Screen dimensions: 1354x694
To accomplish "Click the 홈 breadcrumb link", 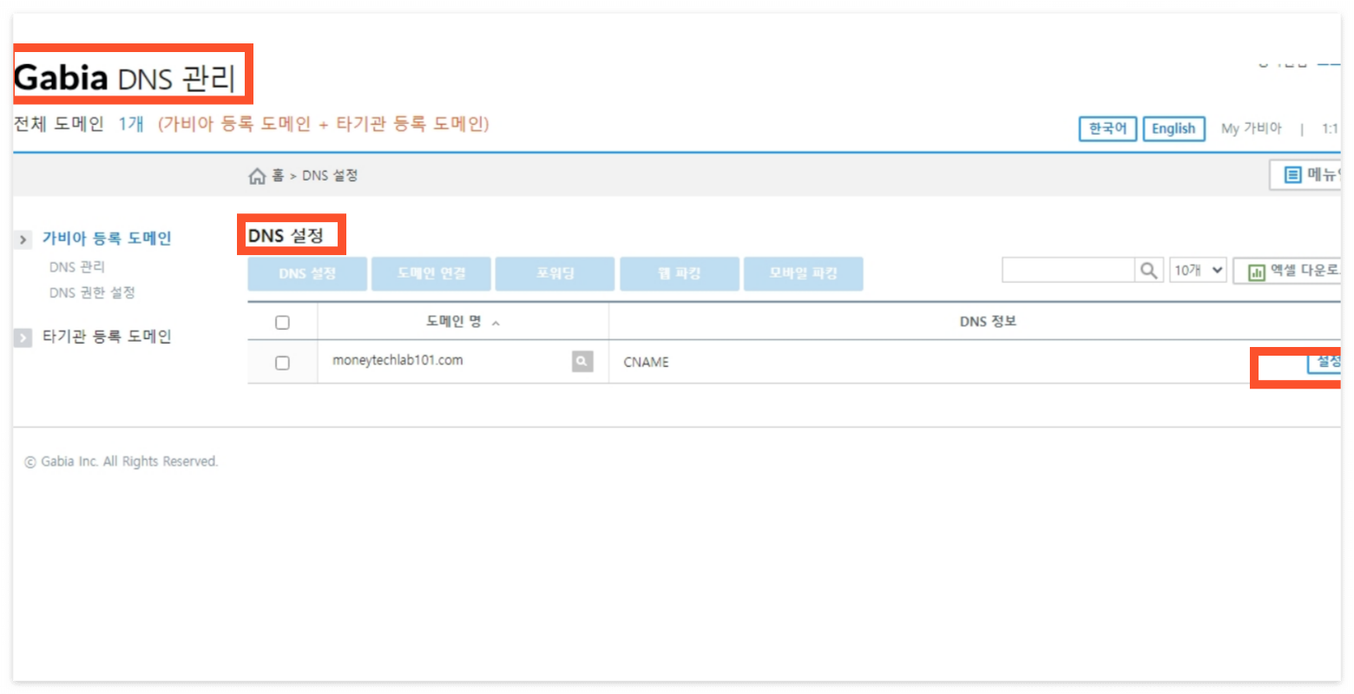I will (x=278, y=176).
